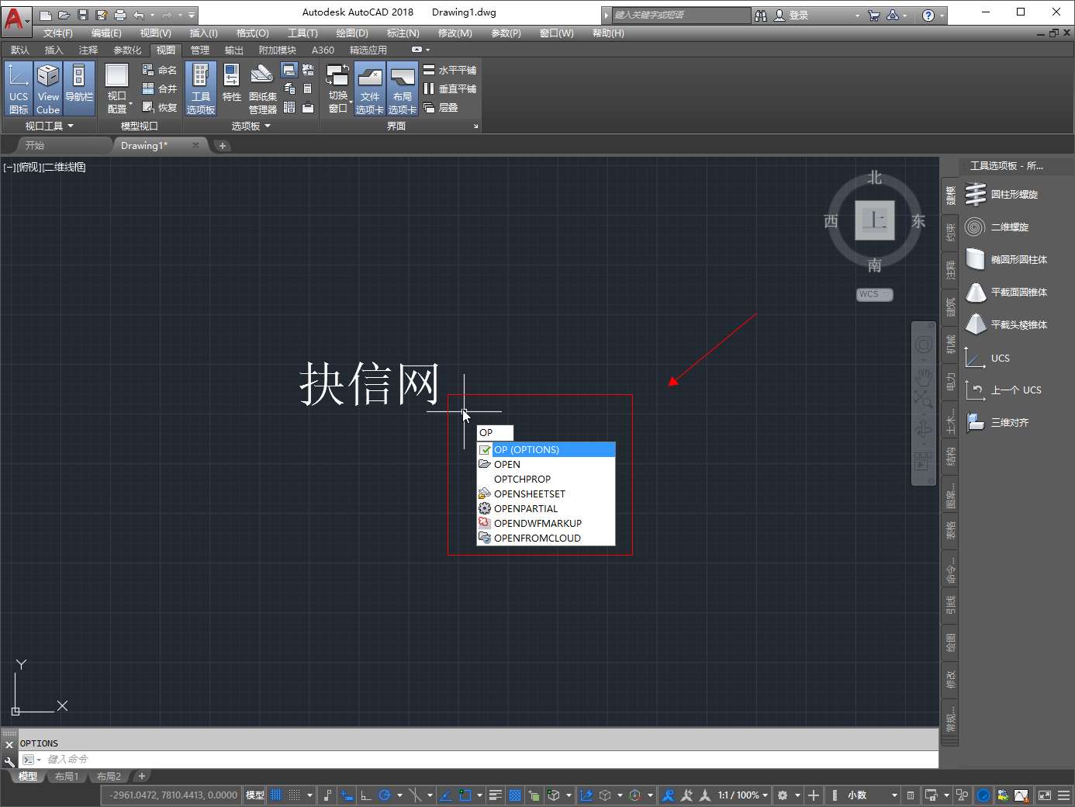Open the 1:1 / 100% annotation scale dropdown
1075x807 pixels.
click(x=742, y=795)
